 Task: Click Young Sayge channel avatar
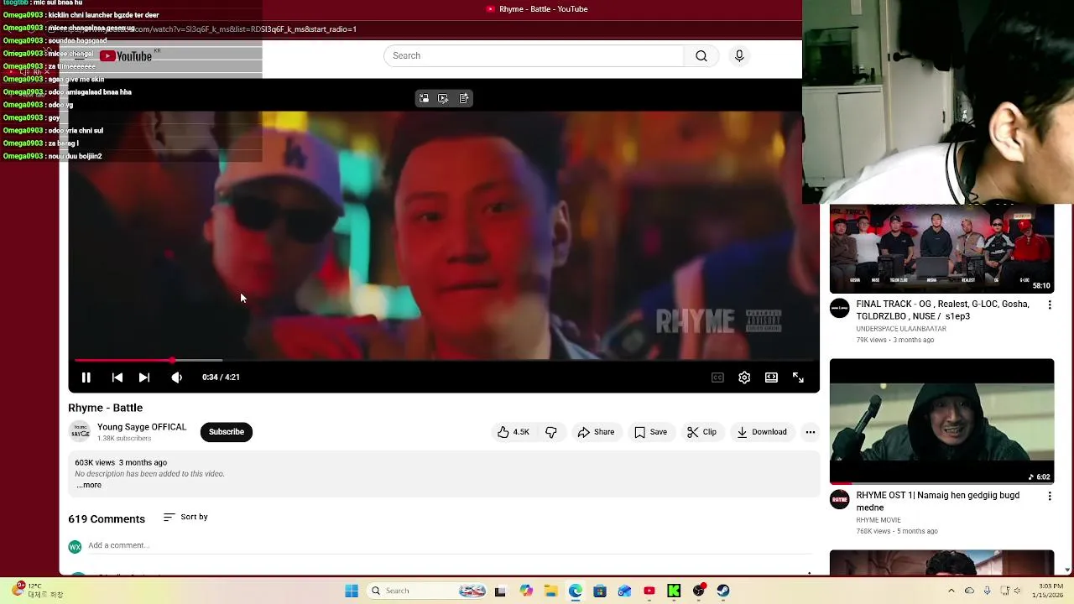80,432
